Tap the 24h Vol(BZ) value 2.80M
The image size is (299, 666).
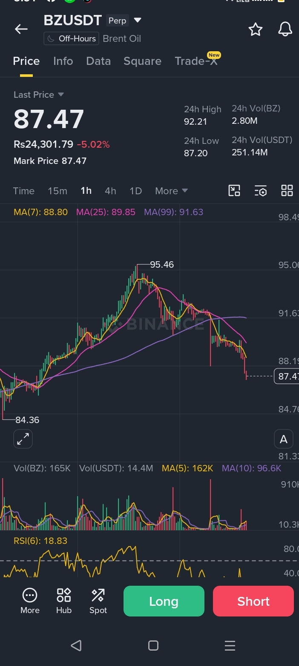tap(244, 121)
